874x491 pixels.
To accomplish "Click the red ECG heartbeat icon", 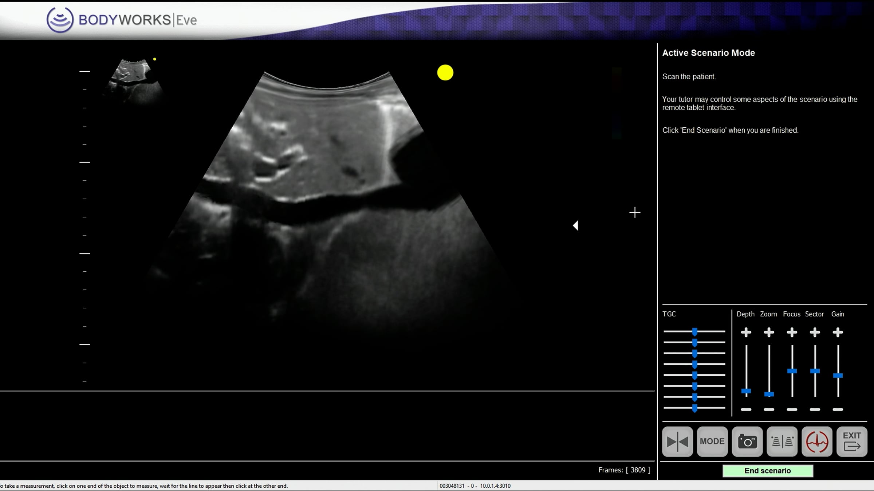I will pyautogui.click(x=817, y=442).
